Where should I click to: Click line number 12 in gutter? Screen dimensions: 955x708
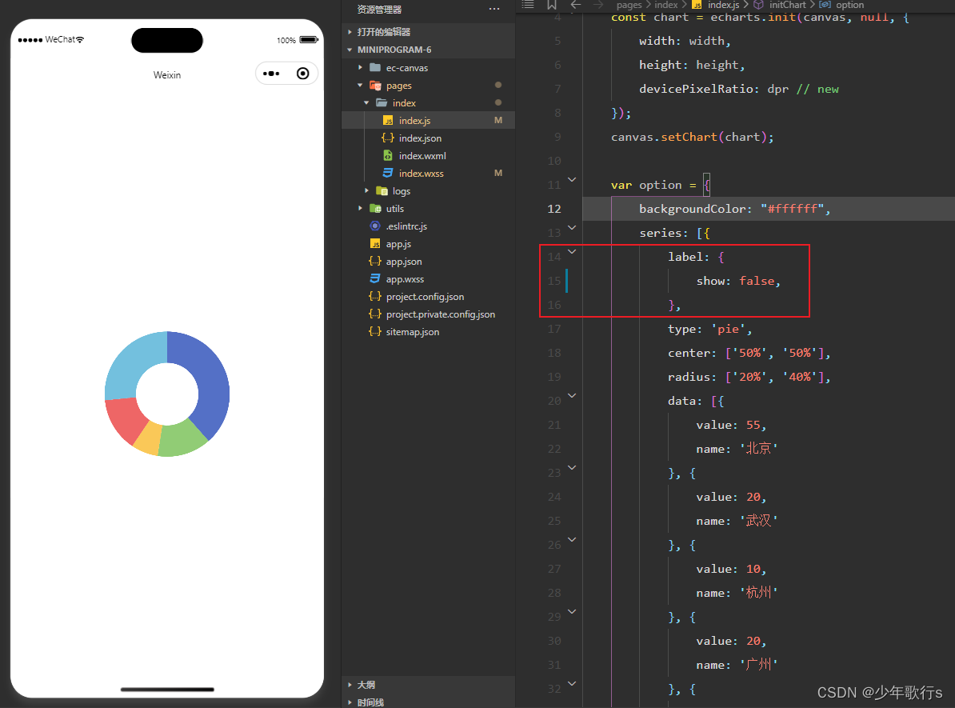(x=553, y=209)
